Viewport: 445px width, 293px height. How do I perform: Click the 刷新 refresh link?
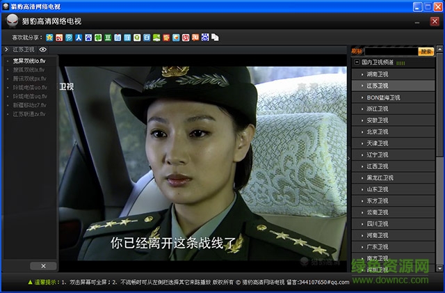[357, 52]
